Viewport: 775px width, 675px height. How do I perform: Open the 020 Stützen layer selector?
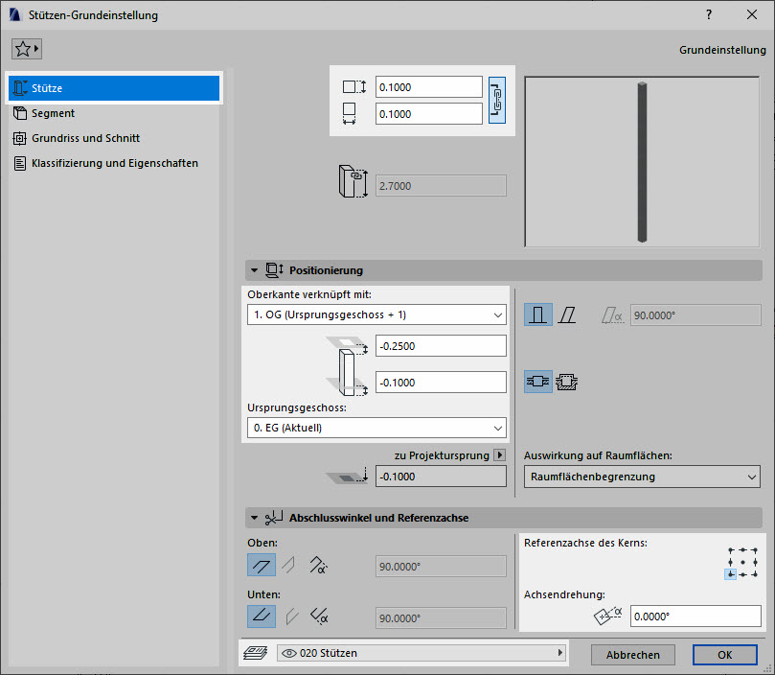tap(421, 653)
